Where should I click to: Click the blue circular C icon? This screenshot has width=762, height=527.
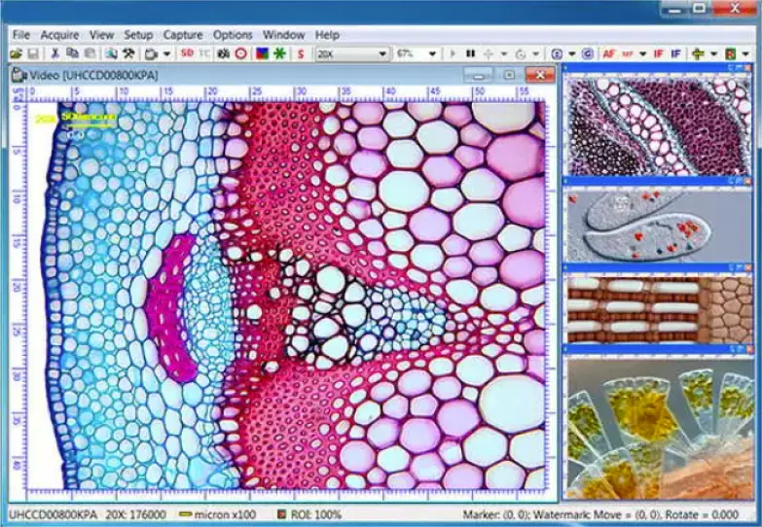click(x=588, y=53)
